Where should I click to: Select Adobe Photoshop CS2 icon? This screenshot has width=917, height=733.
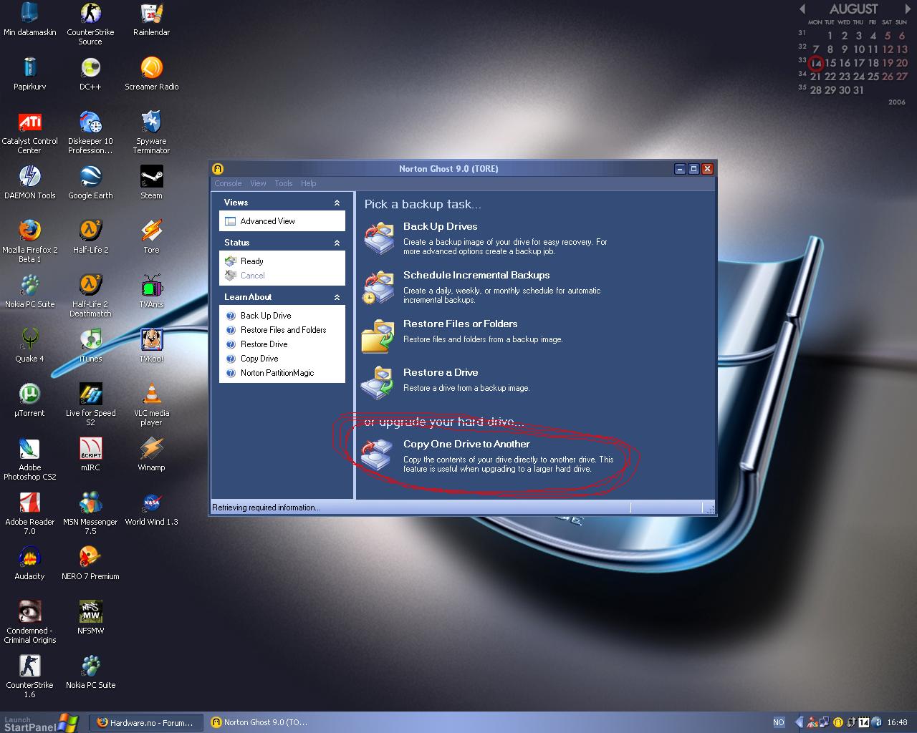pyautogui.click(x=29, y=459)
